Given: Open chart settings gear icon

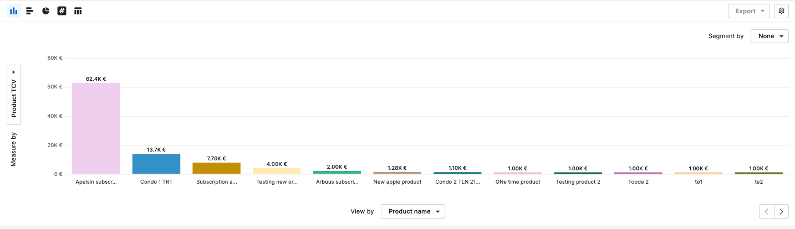Looking at the screenshot, I should (x=781, y=11).
